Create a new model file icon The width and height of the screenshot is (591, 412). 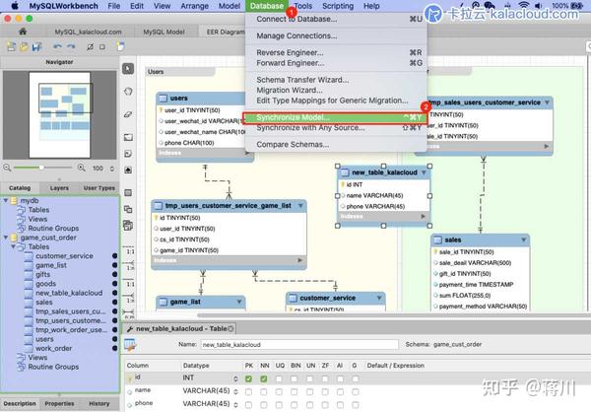click(11, 46)
